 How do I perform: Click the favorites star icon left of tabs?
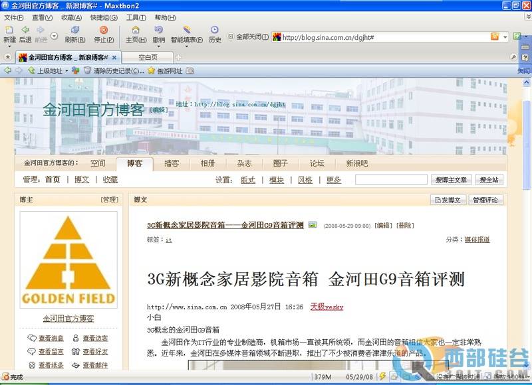click(8, 58)
